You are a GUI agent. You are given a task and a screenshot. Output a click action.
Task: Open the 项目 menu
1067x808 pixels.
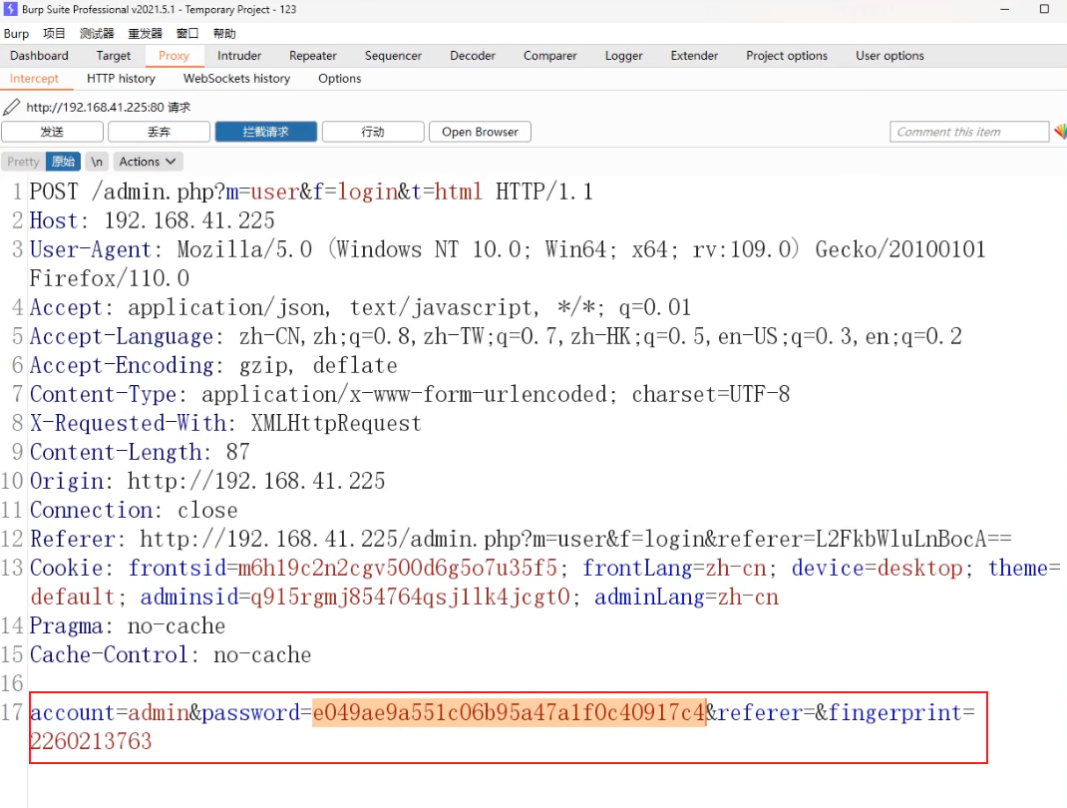[x=54, y=33]
